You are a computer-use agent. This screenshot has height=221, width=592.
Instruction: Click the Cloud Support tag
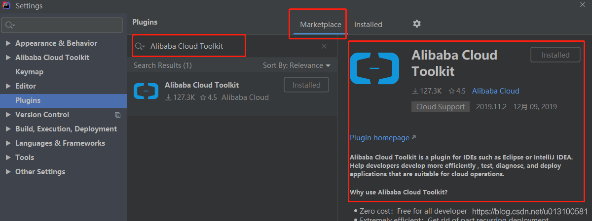pyautogui.click(x=441, y=107)
